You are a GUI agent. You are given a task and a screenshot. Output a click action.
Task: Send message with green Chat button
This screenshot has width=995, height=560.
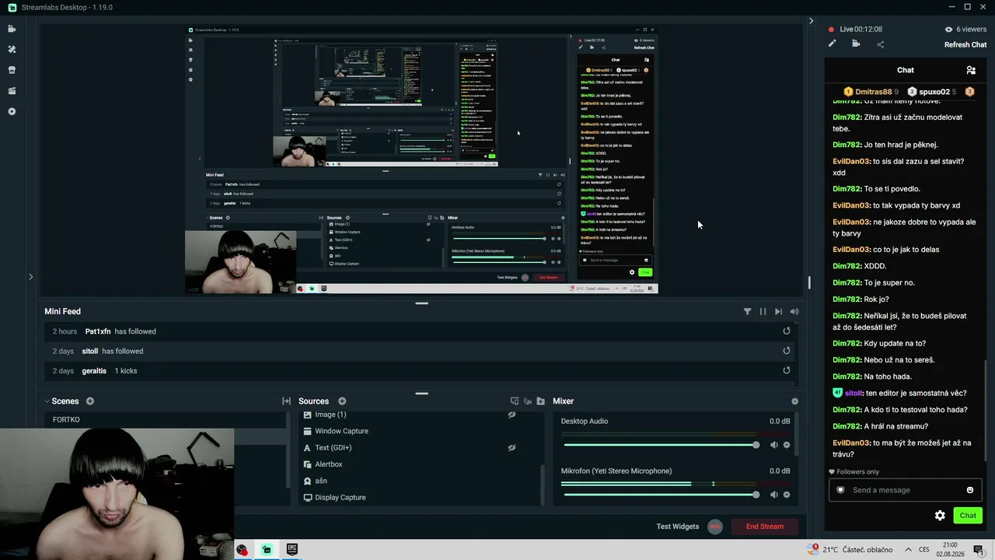tap(968, 516)
